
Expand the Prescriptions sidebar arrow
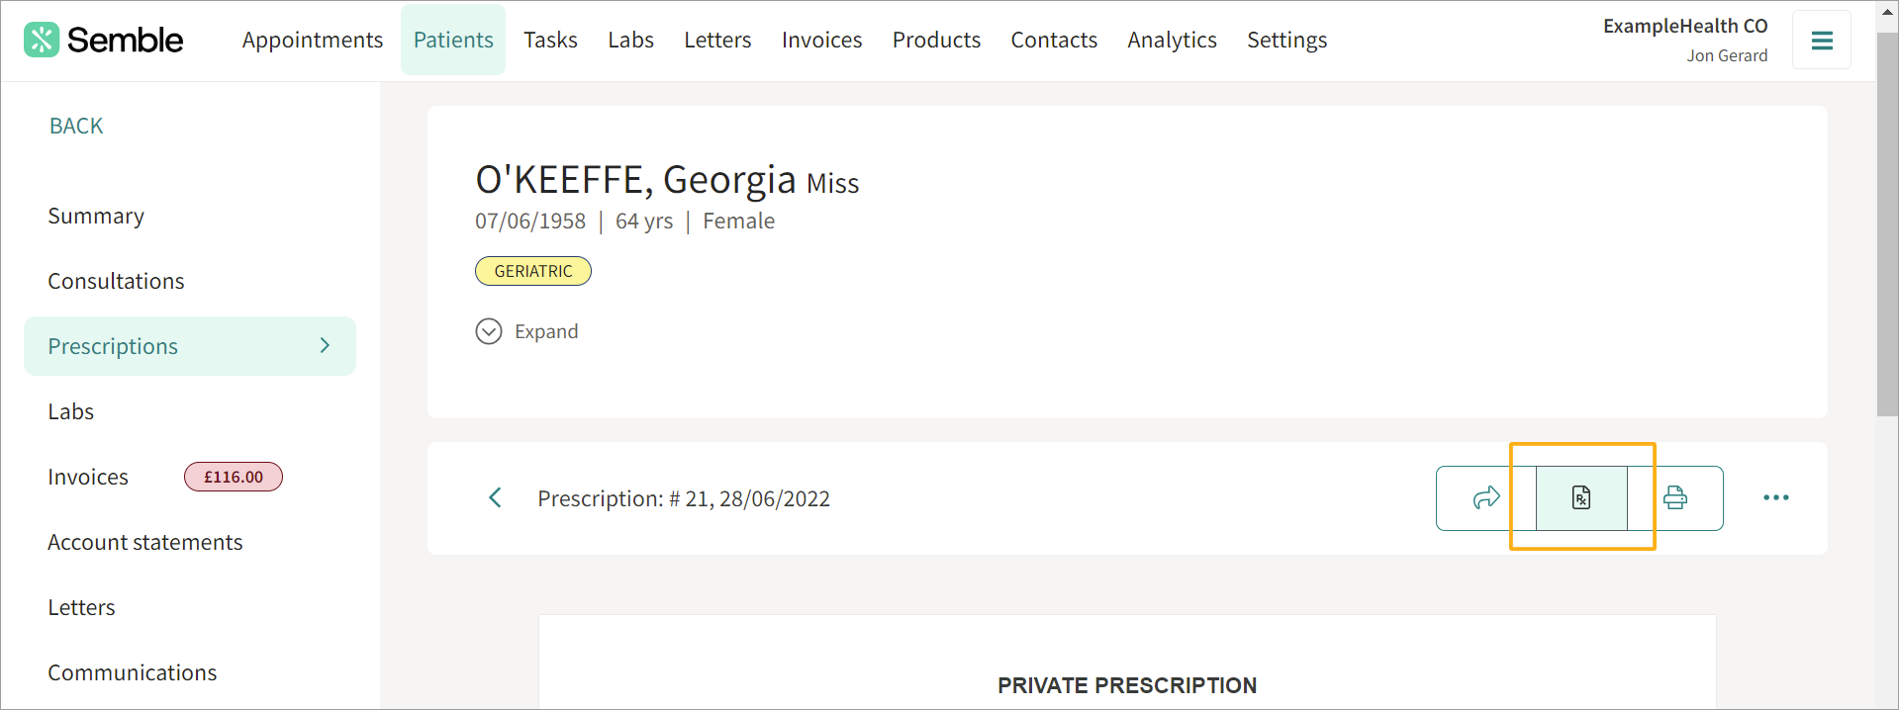pyautogui.click(x=325, y=345)
